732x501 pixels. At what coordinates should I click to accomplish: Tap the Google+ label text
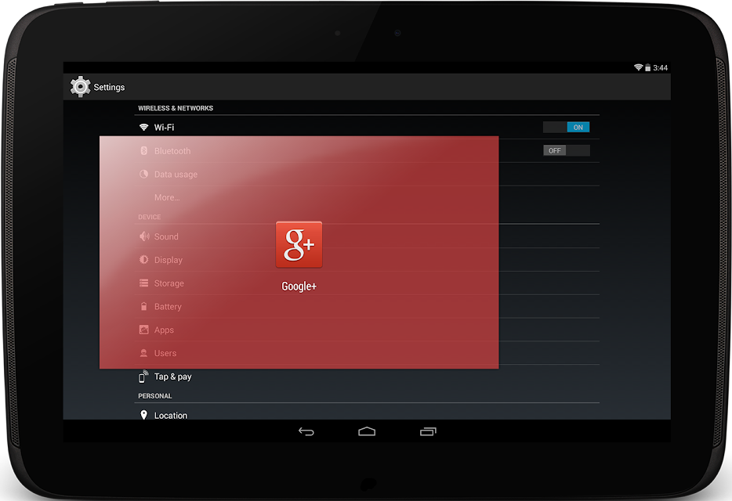click(x=299, y=287)
